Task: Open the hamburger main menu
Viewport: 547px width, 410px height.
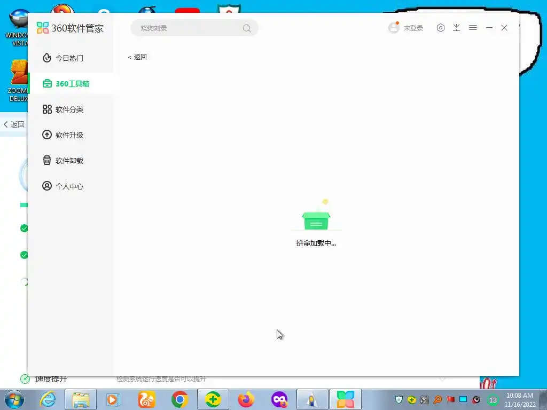Action: coord(473,28)
